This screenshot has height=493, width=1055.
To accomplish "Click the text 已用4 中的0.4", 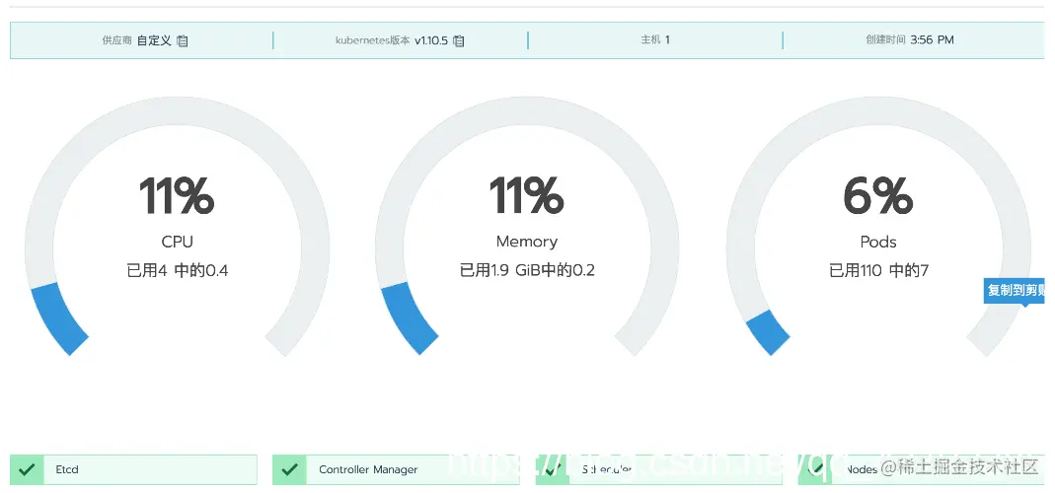I will (178, 270).
